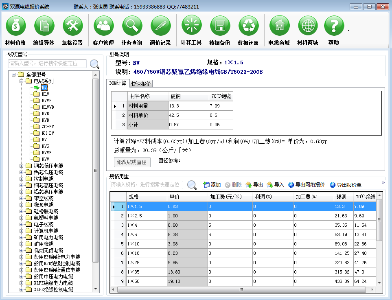Click the specification search input field
392x300 pixels.
point(147,185)
